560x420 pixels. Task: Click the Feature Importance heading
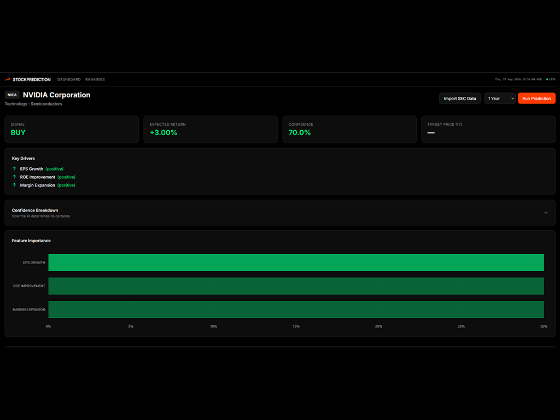pos(31,241)
